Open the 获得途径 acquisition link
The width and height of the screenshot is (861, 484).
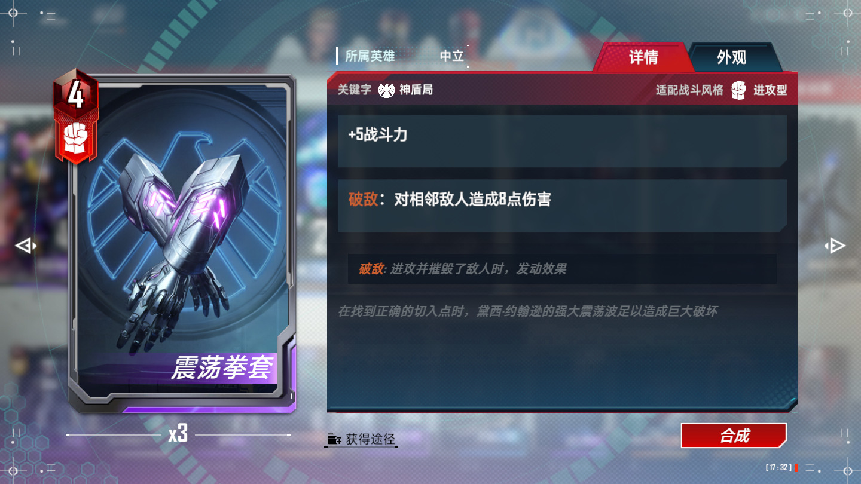[370, 440]
